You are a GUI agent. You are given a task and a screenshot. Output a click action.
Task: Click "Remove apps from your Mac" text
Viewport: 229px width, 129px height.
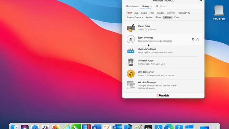click(151, 64)
